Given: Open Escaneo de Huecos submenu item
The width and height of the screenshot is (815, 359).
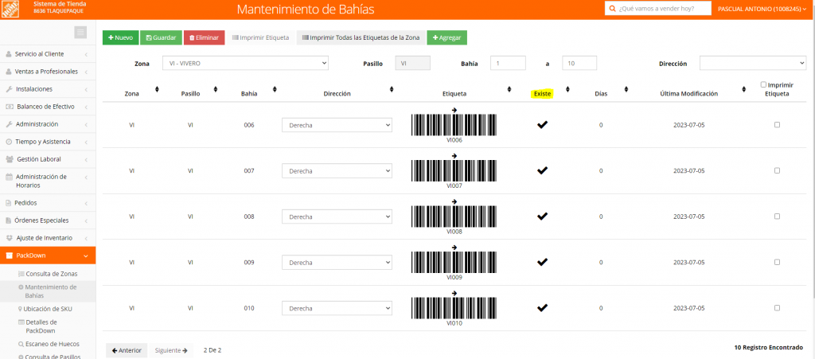Looking at the screenshot, I should 48,344.
